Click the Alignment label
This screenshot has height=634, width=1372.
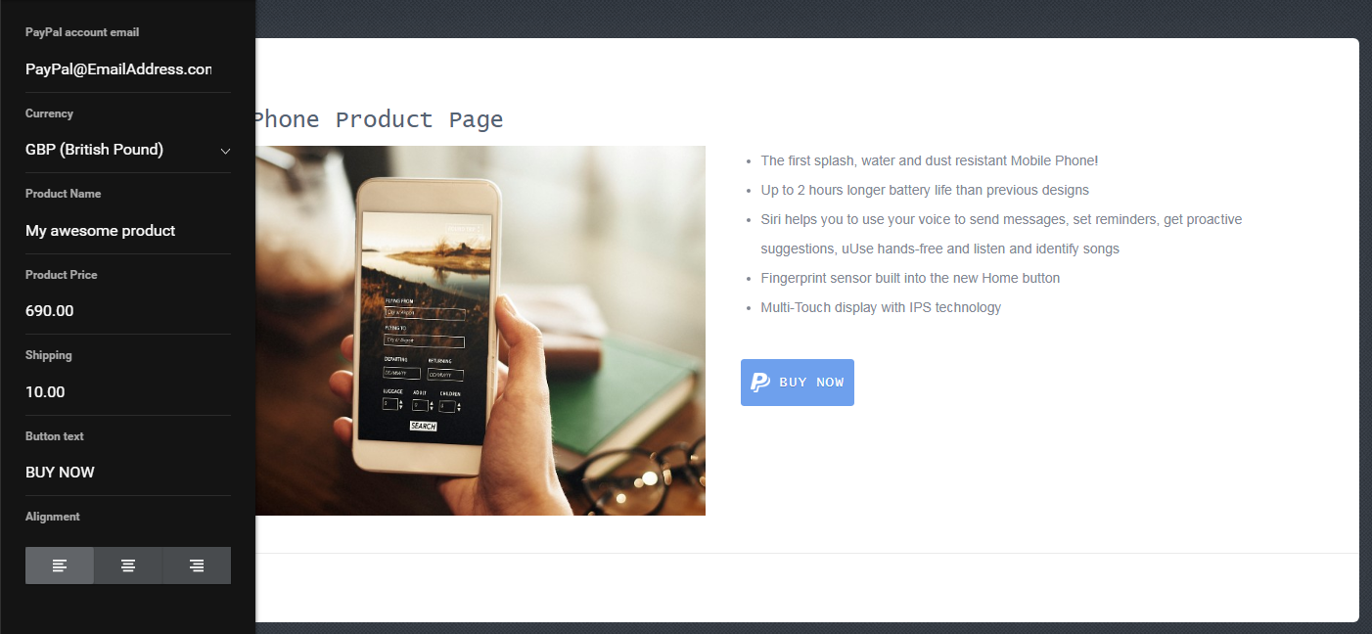pos(53,517)
